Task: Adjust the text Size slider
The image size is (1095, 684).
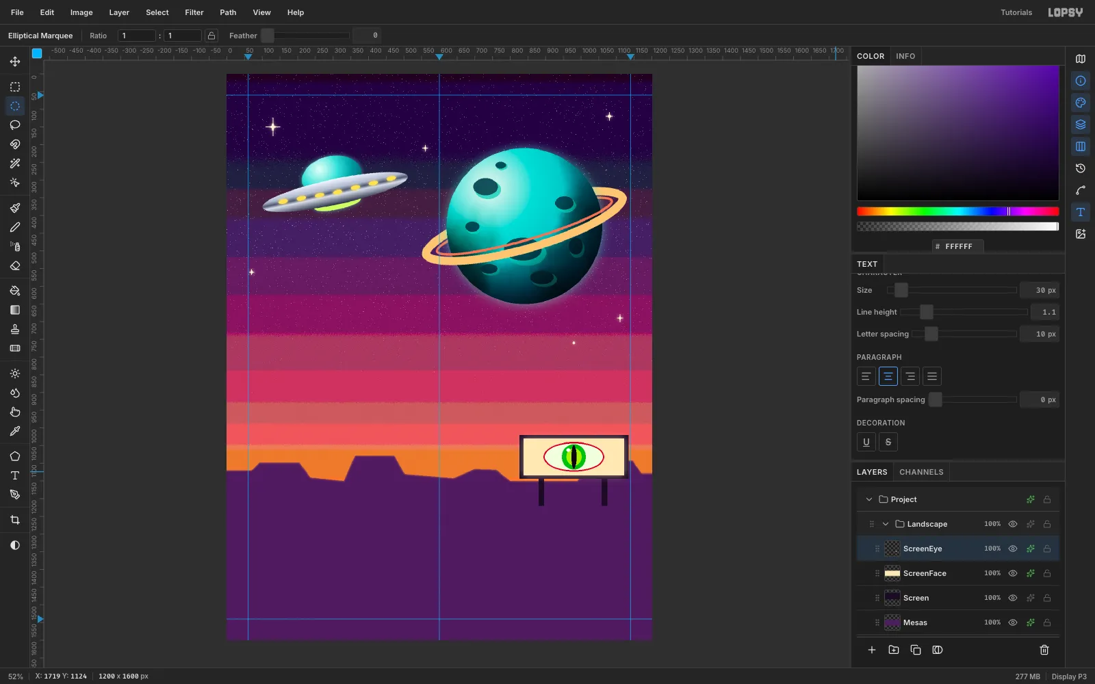Action: [x=952, y=290]
